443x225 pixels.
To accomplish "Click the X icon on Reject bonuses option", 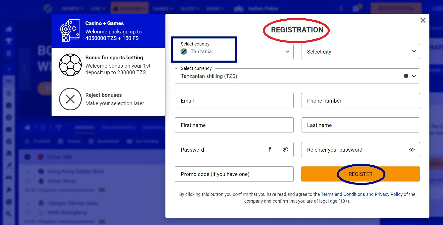I will tap(70, 99).
